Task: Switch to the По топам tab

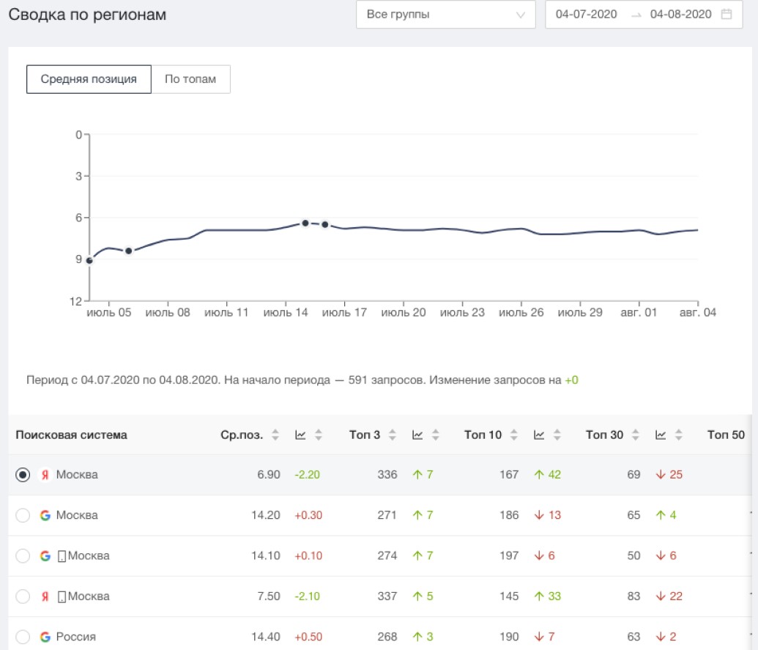Action: pyautogui.click(x=190, y=79)
